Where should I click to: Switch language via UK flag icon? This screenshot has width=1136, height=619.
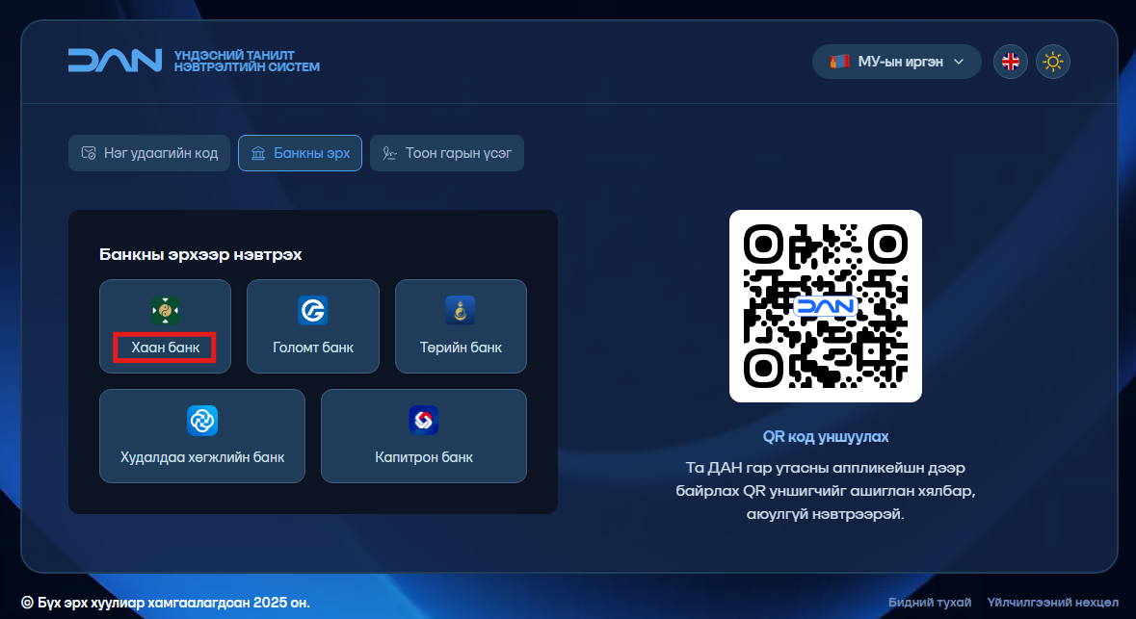pyautogui.click(x=1010, y=62)
